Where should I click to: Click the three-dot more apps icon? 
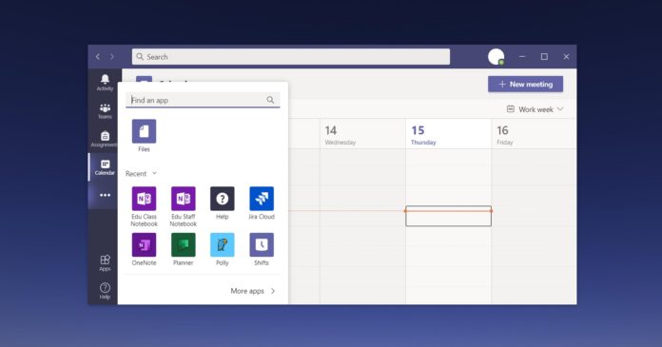point(105,195)
